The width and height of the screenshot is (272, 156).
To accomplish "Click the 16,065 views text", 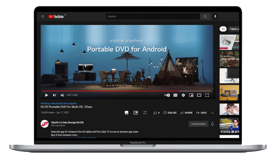I will coord(47,113).
